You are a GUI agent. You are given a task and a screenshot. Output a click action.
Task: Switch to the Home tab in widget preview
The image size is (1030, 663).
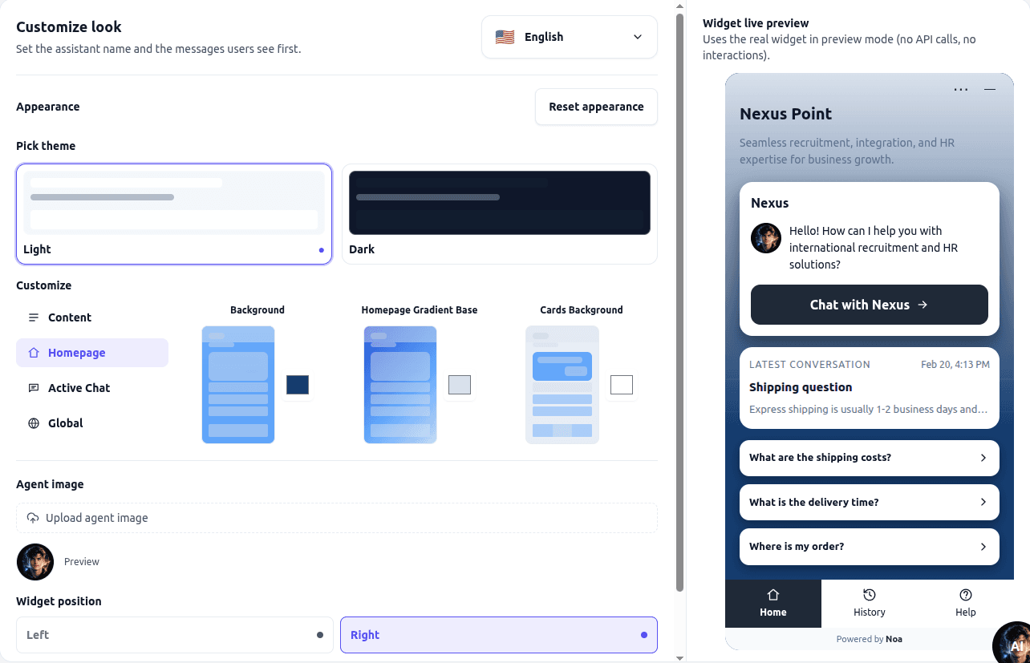coord(772,603)
